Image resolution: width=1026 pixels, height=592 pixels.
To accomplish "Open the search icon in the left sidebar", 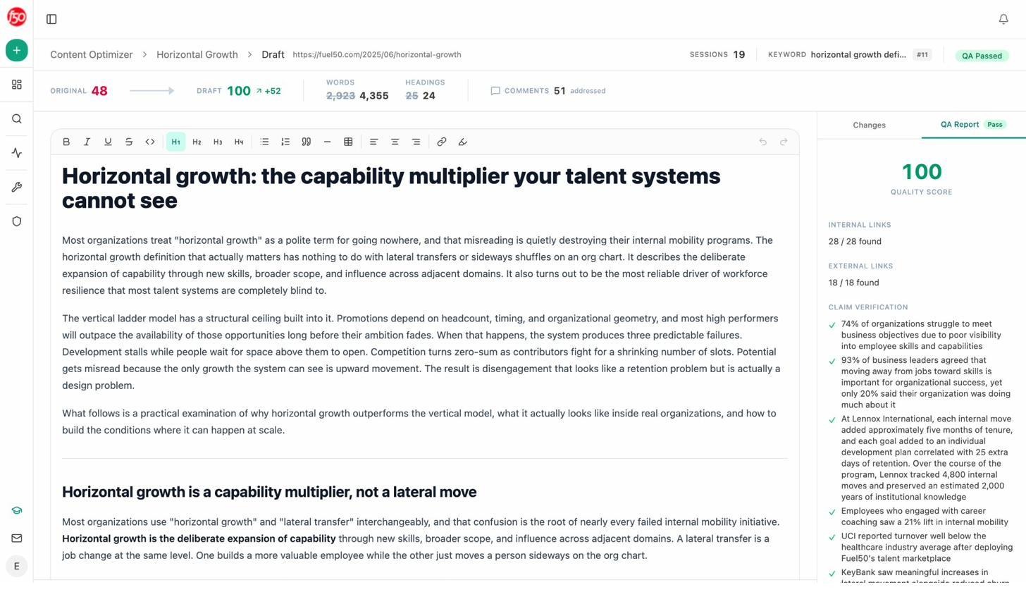I will (16, 118).
